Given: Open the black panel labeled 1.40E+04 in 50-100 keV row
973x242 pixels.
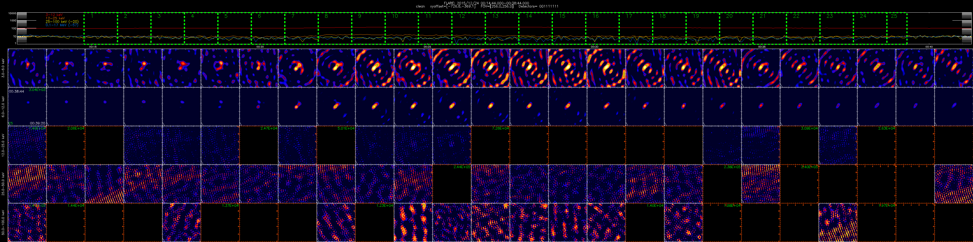Looking at the screenshot, I should [x=645, y=222].
